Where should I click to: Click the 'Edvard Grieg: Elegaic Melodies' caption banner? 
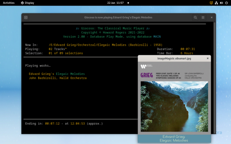tap(174, 139)
